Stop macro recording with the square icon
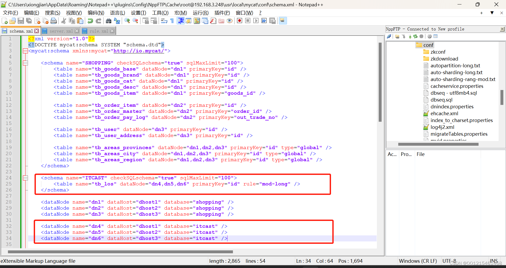This screenshot has width=506, height=268. pos(248,21)
